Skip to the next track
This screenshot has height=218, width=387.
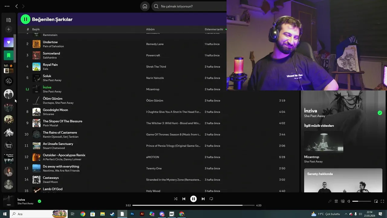[x=203, y=199]
